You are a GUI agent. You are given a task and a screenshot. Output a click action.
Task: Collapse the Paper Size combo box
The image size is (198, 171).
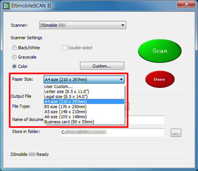(x=84, y=80)
